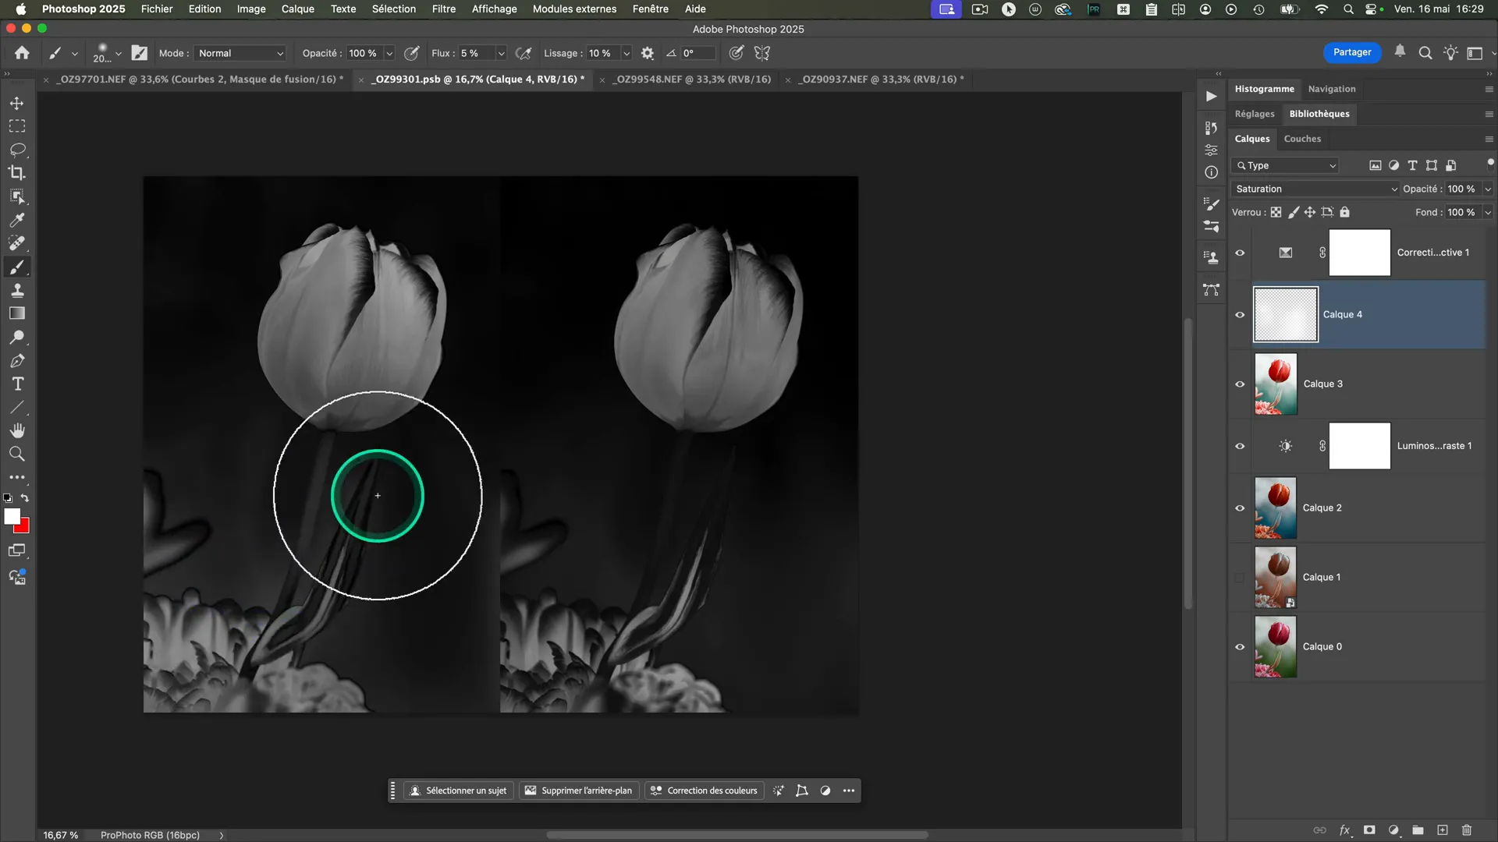Image resolution: width=1498 pixels, height=842 pixels.
Task: Select the Zoom tool
Action: coord(16,454)
